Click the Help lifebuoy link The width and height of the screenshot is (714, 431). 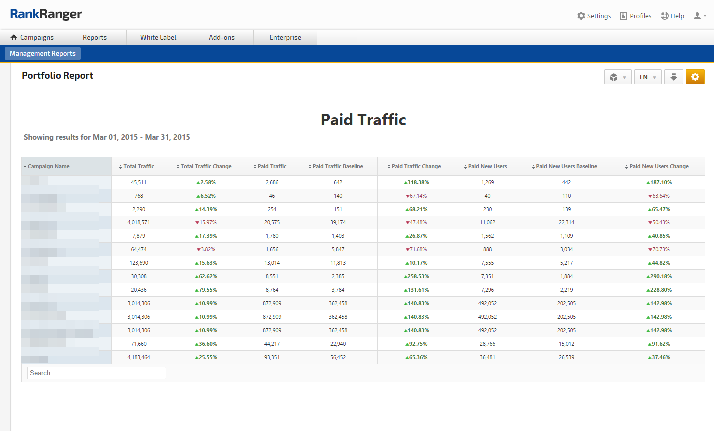click(x=672, y=16)
